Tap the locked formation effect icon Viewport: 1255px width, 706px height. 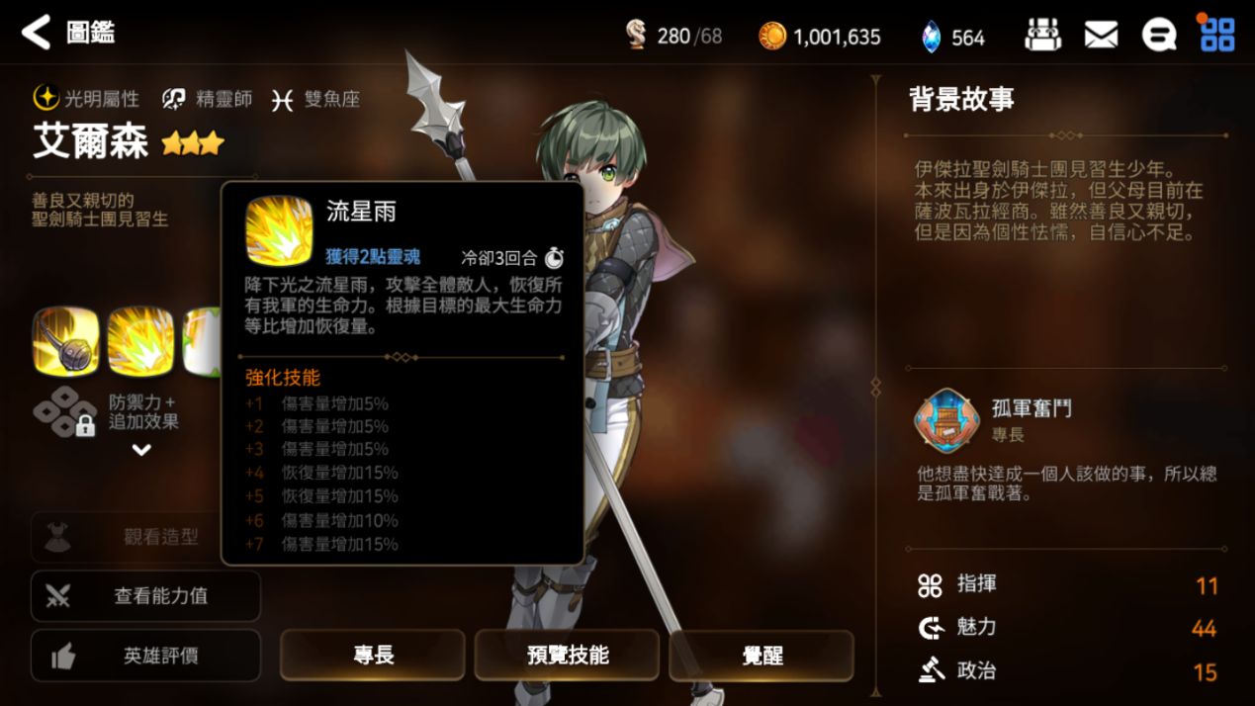[66, 412]
